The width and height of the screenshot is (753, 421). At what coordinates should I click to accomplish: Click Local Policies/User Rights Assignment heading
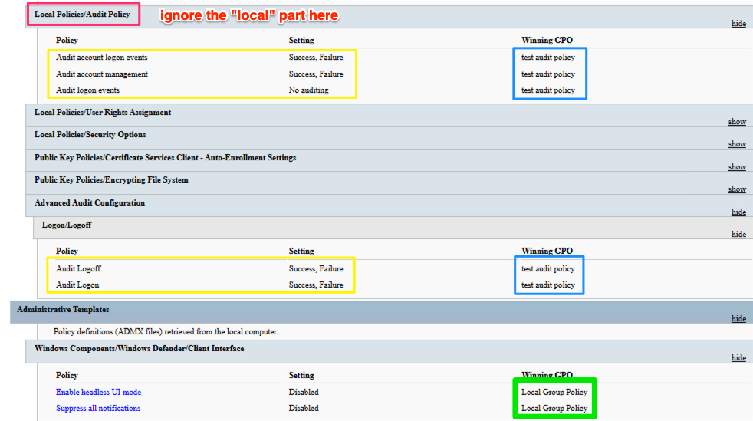pyautogui.click(x=102, y=112)
